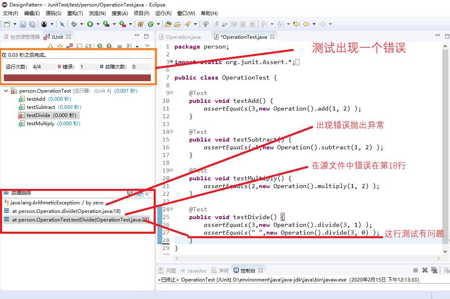Click the Open Task folder icon
This screenshot has height=299, width=450.
coord(178,24)
